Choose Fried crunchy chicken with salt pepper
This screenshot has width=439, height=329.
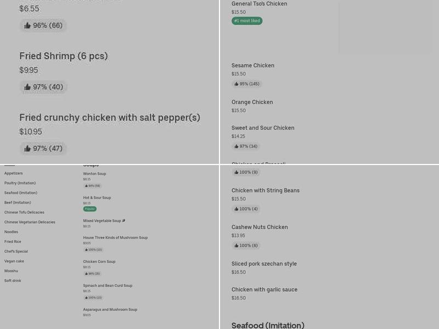pyautogui.click(x=110, y=118)
